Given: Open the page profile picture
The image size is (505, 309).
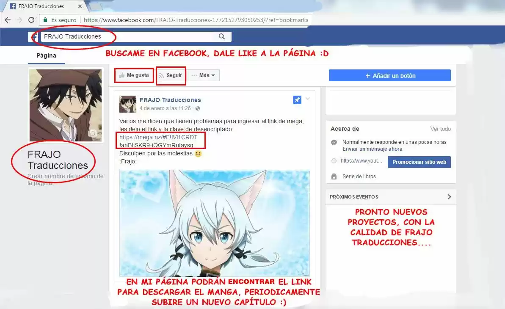Looking at the screenshot, I should pyautogui.click(x=66, y=105).
